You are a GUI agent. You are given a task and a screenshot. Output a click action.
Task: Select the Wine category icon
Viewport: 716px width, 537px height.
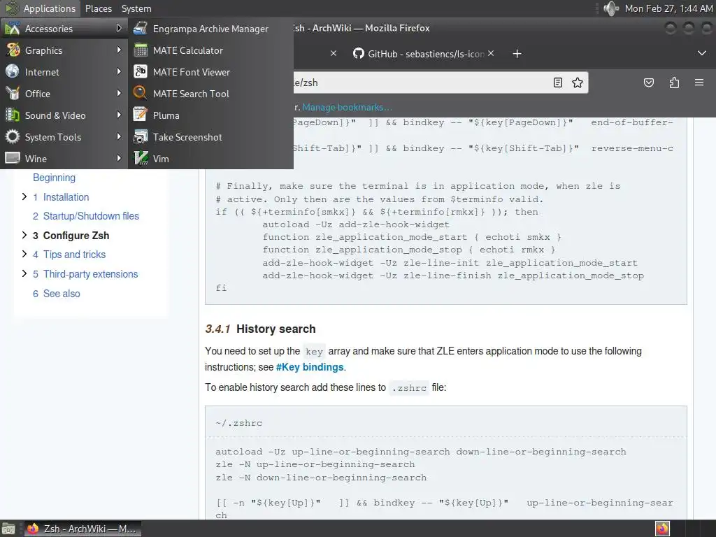pyautogui.click(x=13, y=159)
